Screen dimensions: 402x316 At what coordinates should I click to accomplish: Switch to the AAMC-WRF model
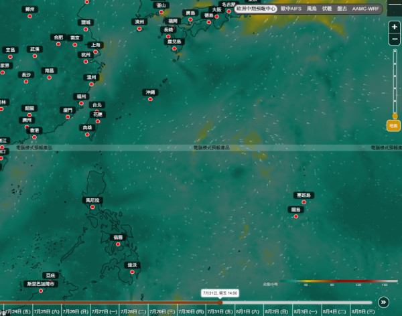point(366,9)
